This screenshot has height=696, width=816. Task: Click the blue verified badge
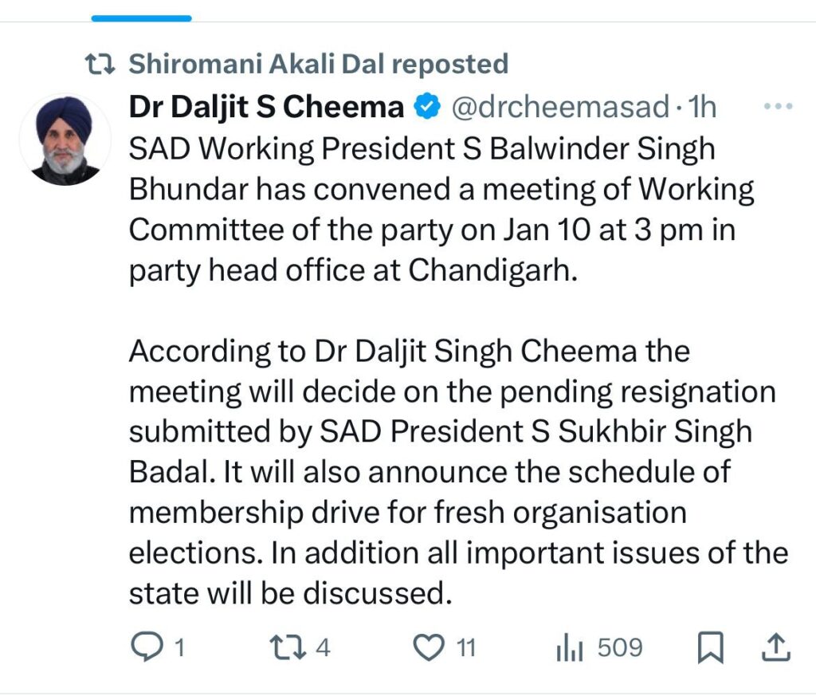click(428, 107)
